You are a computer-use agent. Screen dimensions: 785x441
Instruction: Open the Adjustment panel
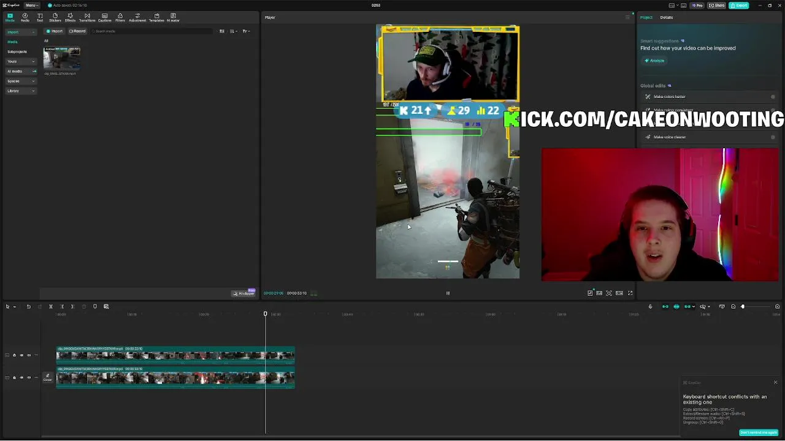(x=137, y=17)
